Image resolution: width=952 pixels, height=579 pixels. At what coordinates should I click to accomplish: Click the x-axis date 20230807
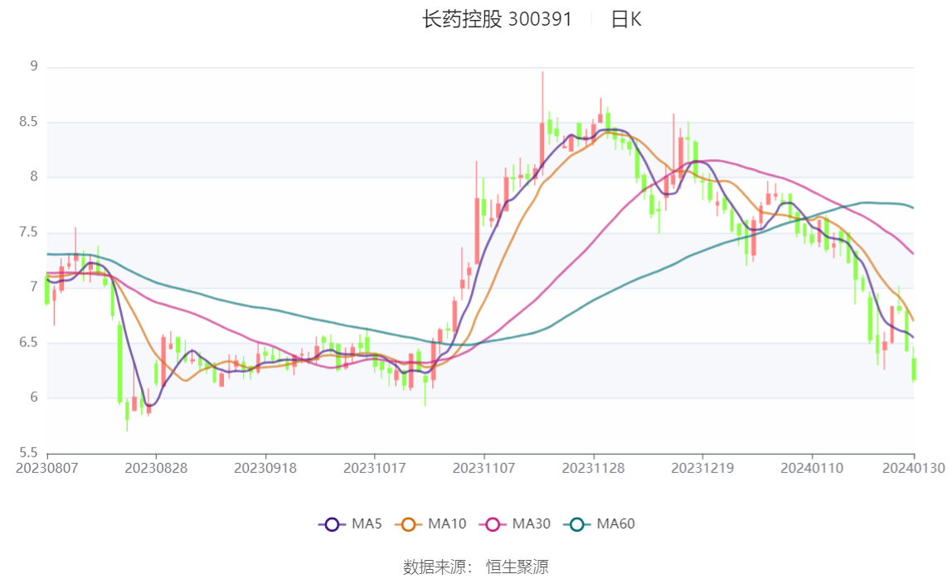coord(46,469)
